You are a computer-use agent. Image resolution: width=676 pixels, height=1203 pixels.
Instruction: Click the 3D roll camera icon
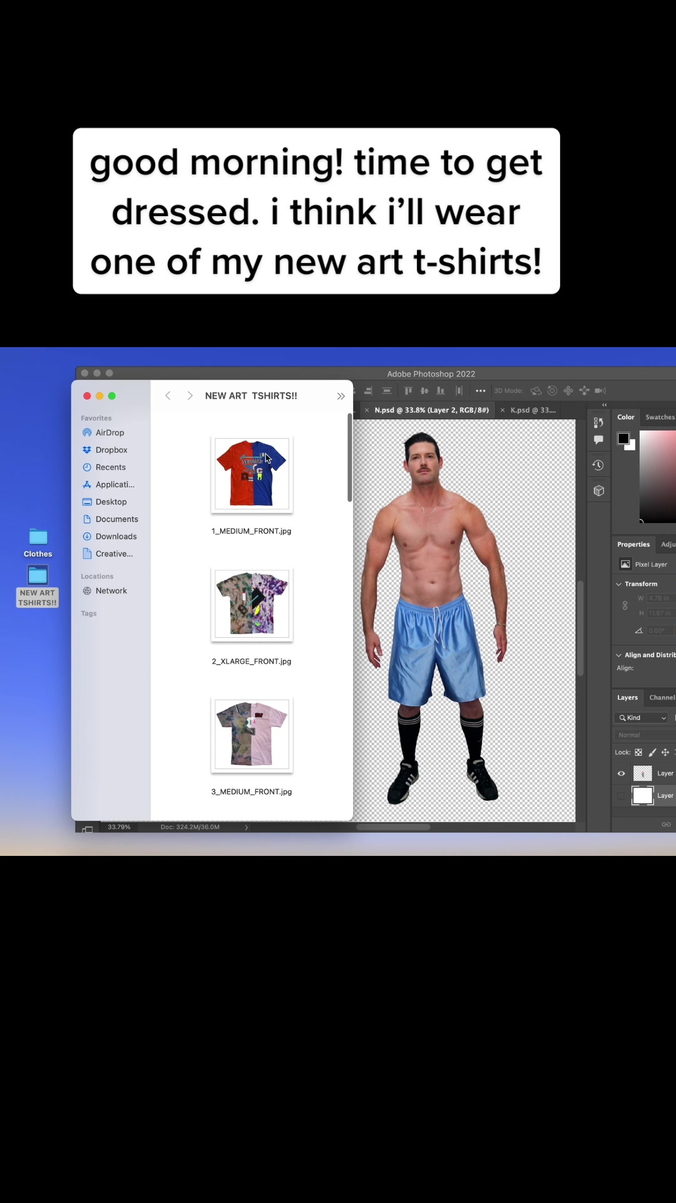[x=552, y=390]
